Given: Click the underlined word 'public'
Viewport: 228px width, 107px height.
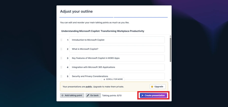Looking at the screenshot, I should [89, 87].
